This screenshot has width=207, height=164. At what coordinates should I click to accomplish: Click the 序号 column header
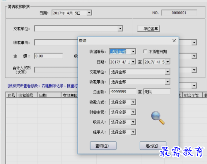point(12,95)
